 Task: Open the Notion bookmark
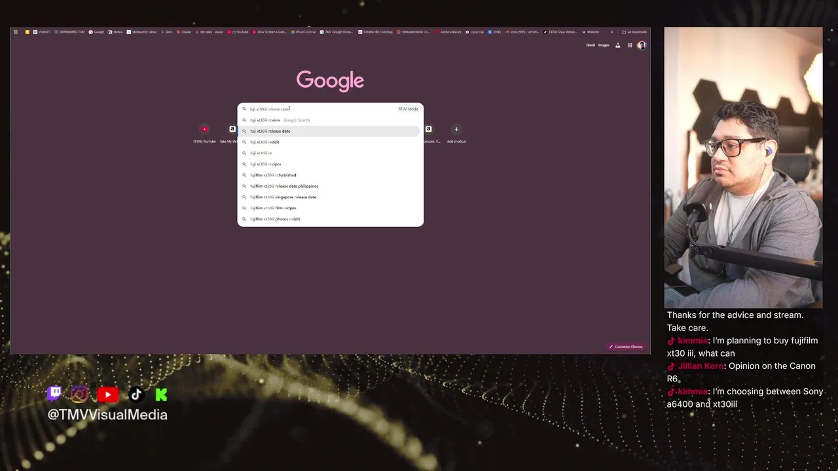[115, 32]
